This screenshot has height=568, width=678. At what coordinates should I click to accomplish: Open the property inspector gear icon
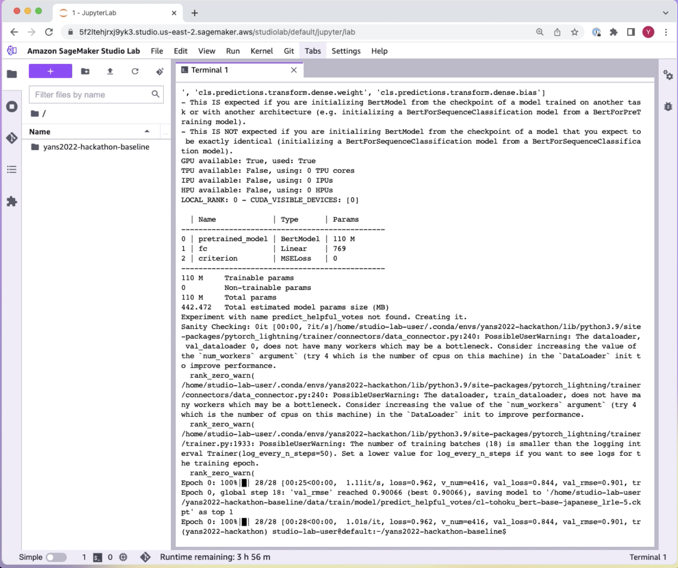668,75
